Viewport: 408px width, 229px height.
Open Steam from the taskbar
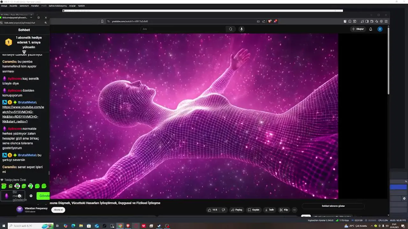[159, 226]
